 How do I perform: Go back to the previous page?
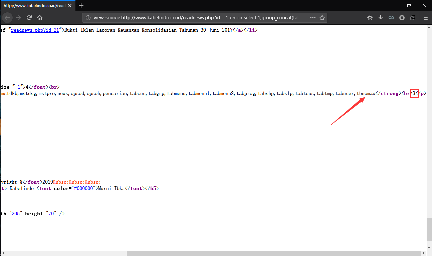(7, 18)
